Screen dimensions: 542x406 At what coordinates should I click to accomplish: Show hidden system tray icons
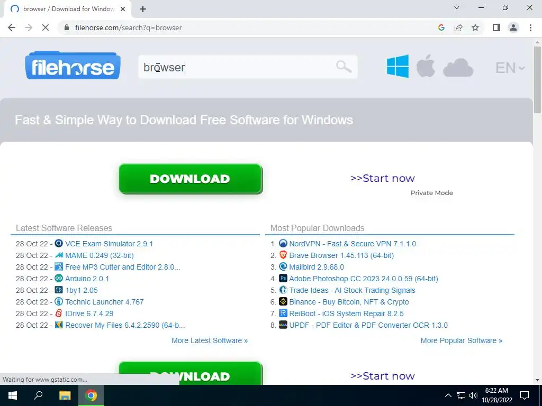click(x=448, y=395)
